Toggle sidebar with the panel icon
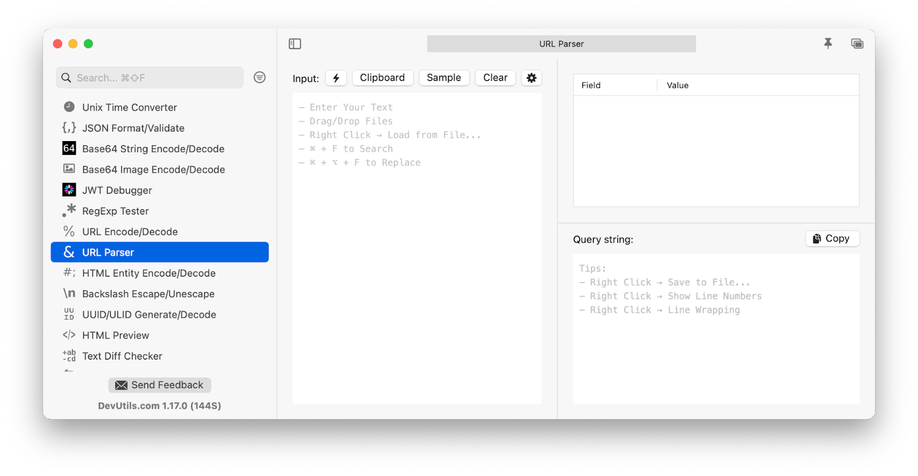Screen dimensions: 918x476 295,44
